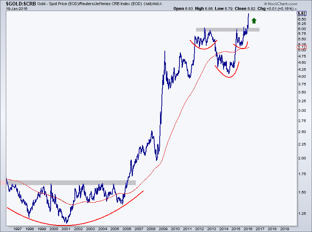This screenshot has height=232, width=312.
Task: Click the 2017 year axis label
Action: (x=260, y=229)
